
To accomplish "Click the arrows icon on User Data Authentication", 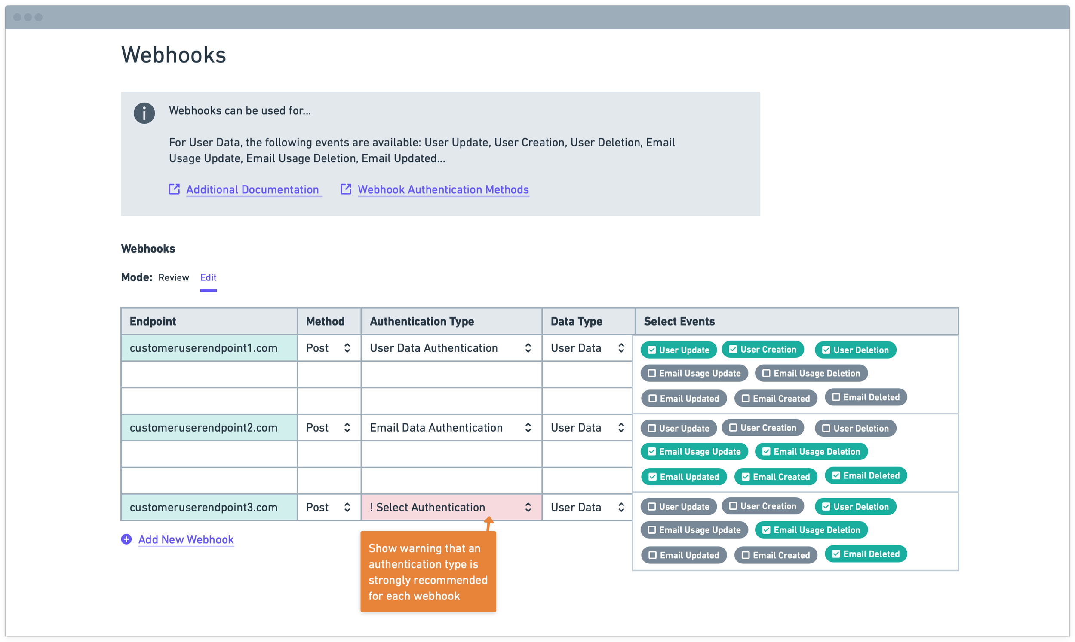I will pyautogui.click(x=528, y=348).
